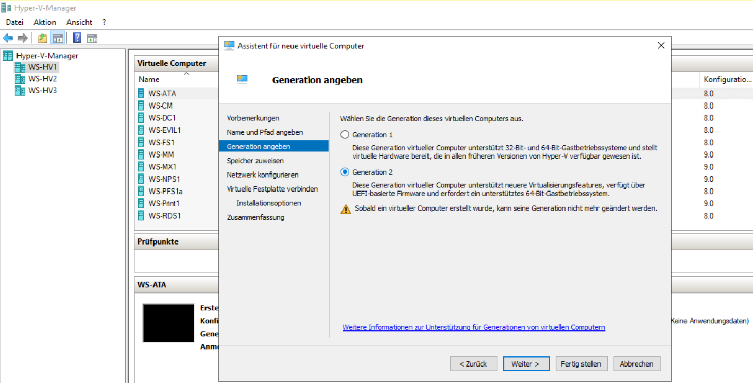Click the wizard title bar icon
The height and width of the screenshot is (383, 753).
click(229, 46)
